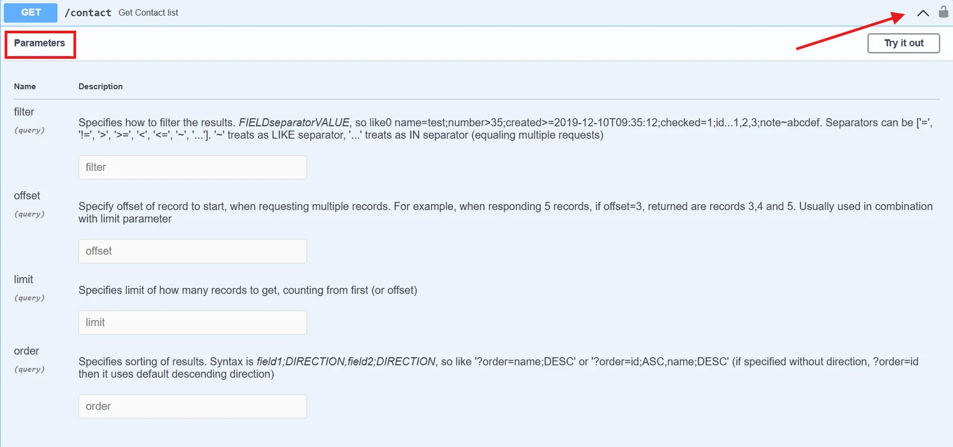Focus the limit input field
953x447 pixels.
192,323
